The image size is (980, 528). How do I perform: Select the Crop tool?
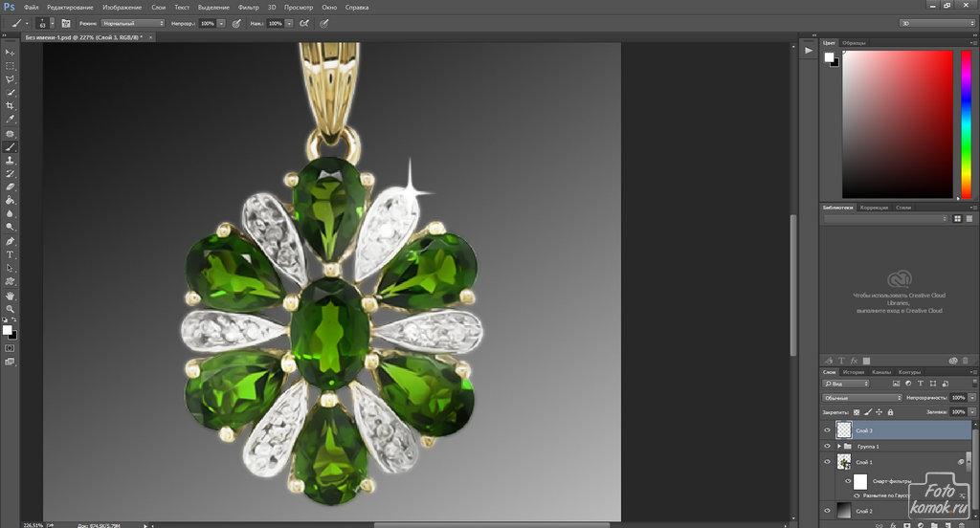(11, 105)
